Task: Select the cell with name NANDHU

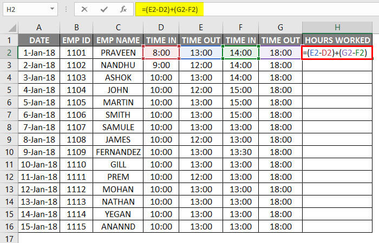Action: coord(118,65)
